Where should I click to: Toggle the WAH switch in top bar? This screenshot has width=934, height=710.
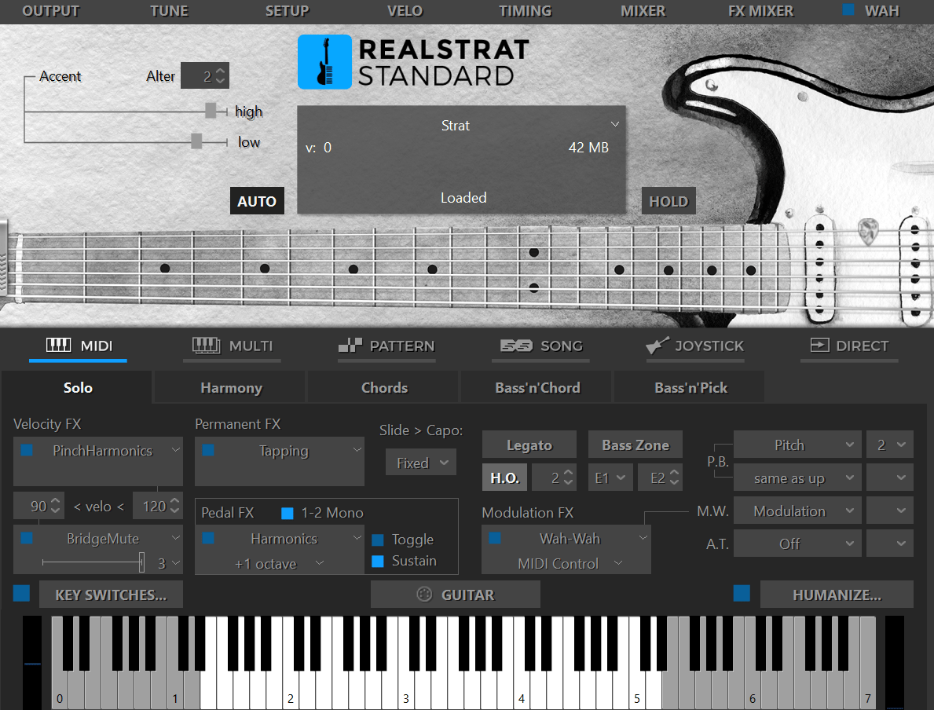click(849, 11)
